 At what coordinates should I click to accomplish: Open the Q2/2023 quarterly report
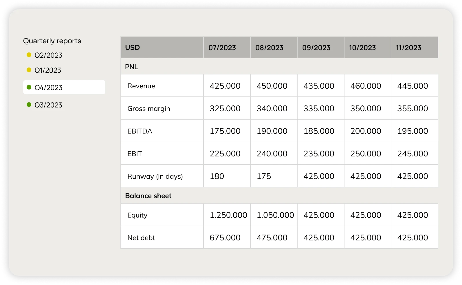(48, 55)
